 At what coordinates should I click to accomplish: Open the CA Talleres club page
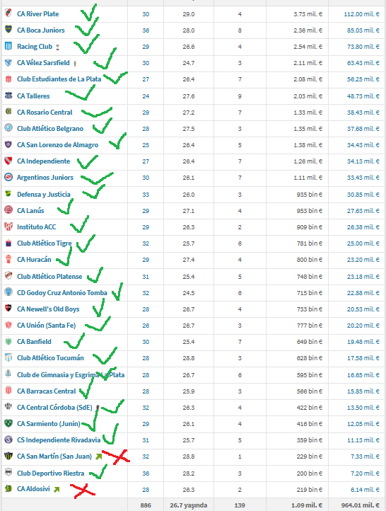[33, 96]
